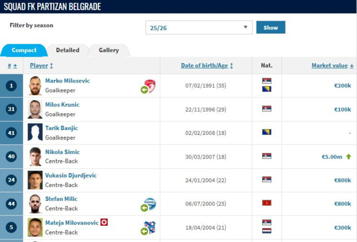The width and height of the screenshot is (357, 242).
Task: Click the club crest beside Stefan Milic
Action: 149,204
